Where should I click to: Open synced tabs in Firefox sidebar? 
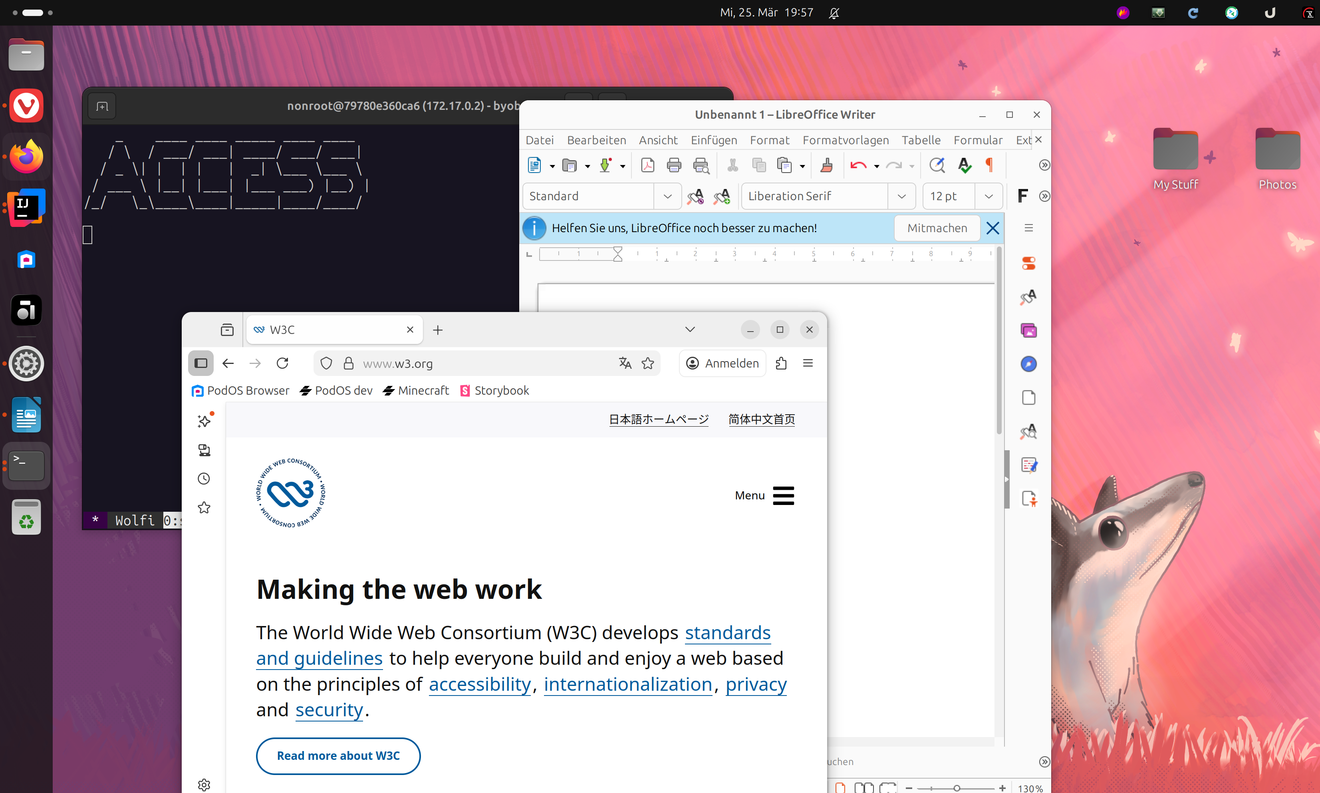(x=204, y=450)
